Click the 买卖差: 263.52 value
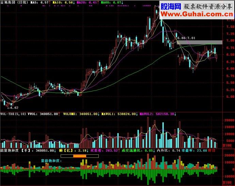This screenshot has height=186, width=235. coord(105,150)
